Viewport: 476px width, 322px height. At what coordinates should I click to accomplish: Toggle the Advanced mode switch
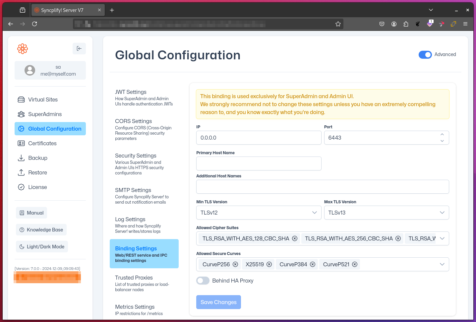(425, 55)
